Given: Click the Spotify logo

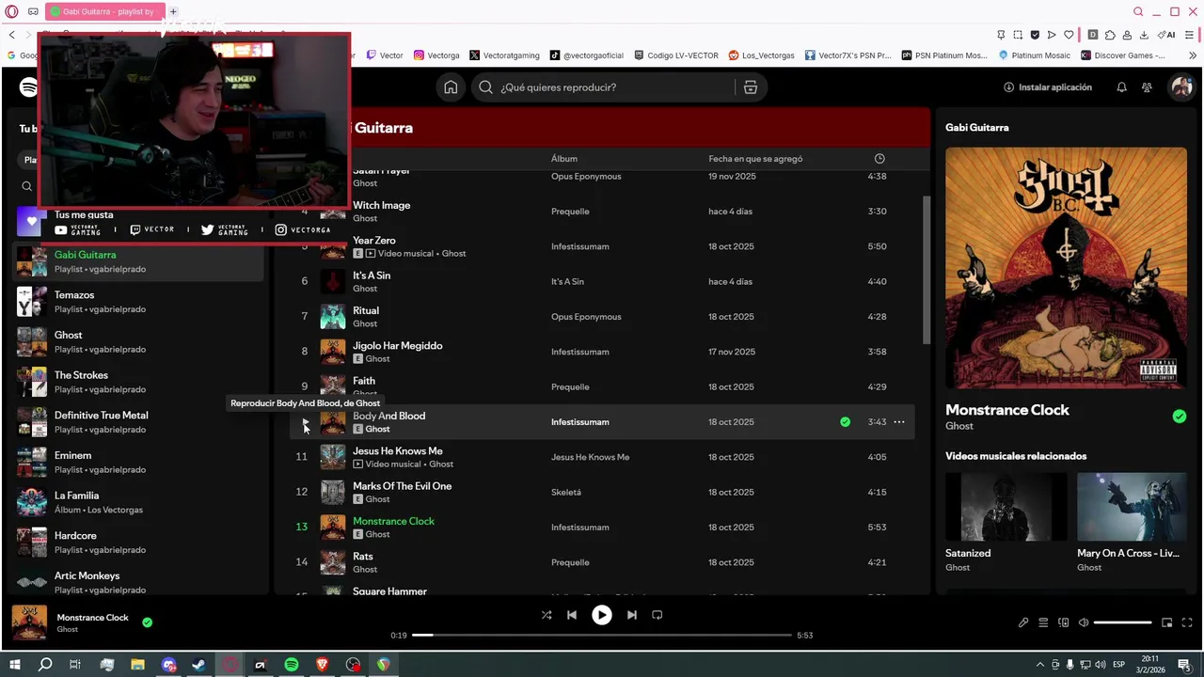Looking at the screenshot, I should click(29, 87).
